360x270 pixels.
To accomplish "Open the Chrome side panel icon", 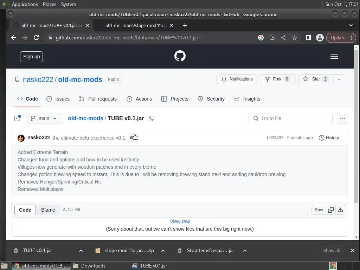I will (309, 38).
